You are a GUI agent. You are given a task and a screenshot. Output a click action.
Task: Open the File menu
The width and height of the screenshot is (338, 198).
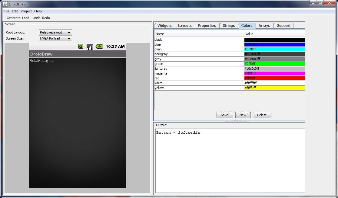[x=6, y=11]
